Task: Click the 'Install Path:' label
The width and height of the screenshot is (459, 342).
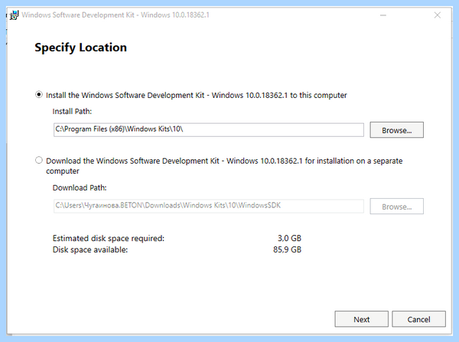Action: (72, 111)
